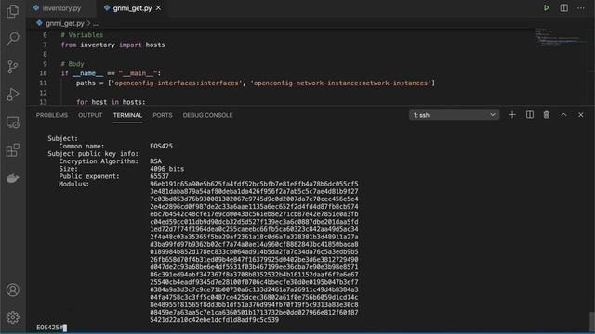
Task: Switch to the DEBUG CONSOLE tab
Action: click(x=207, y=115)
